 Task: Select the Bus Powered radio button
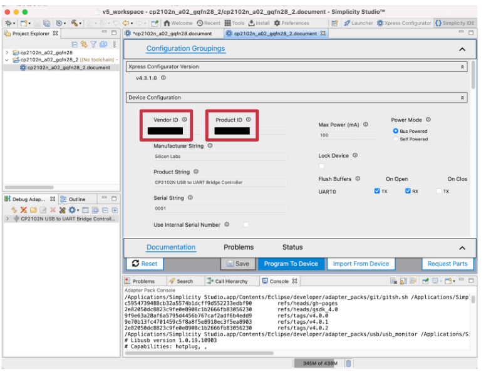pos(395,131)
